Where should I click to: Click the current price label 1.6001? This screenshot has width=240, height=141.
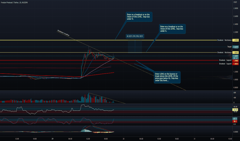point(235,56)
